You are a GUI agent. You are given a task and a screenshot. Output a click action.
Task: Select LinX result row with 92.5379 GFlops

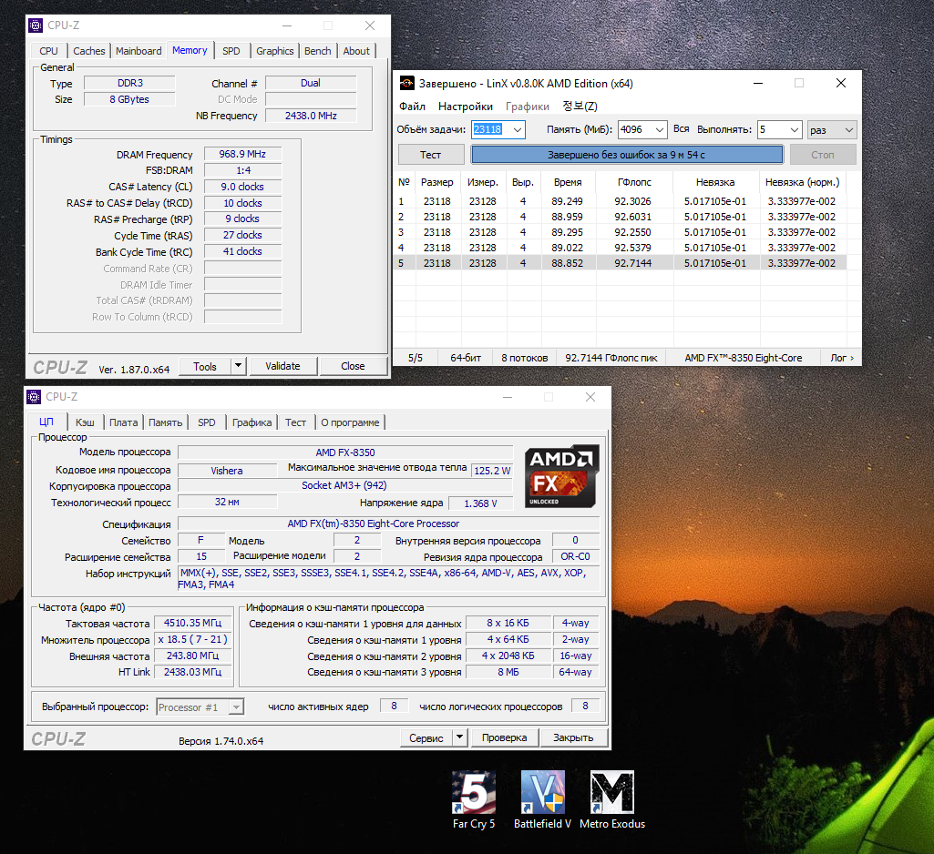coord(620,248)
